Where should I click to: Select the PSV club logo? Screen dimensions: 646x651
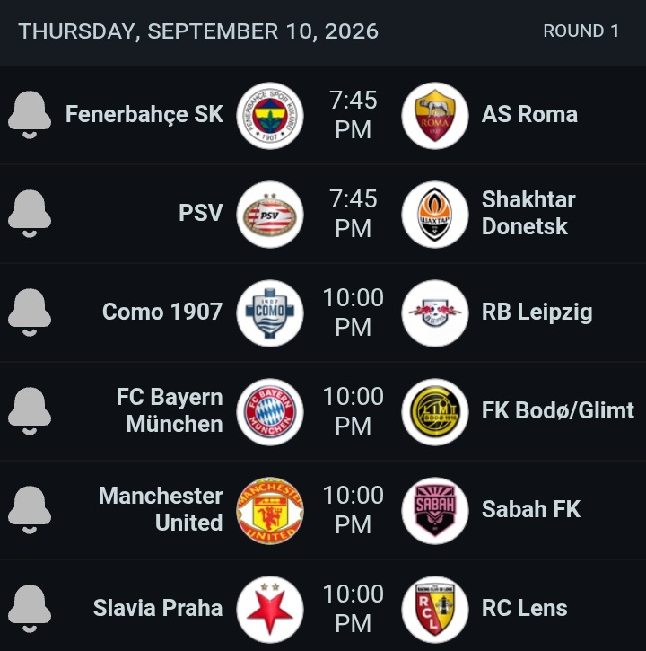(x=270, y=215)
